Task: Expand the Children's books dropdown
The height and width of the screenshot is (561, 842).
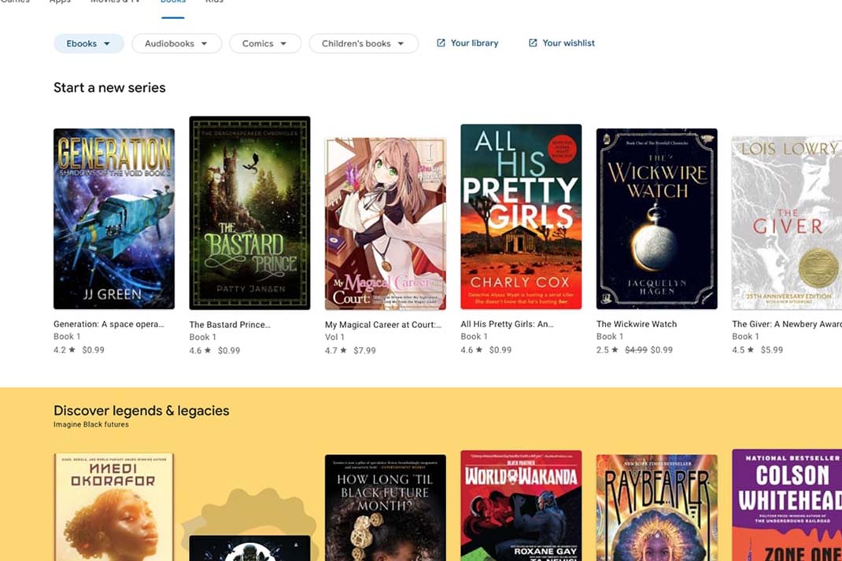Action: coord(364,43)
